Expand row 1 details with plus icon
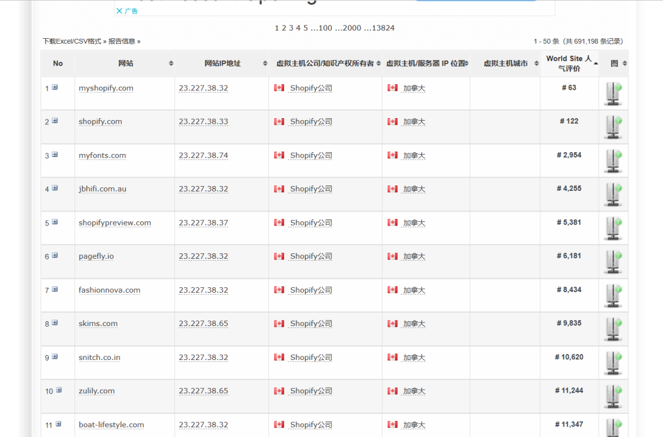 pos(55,87)
